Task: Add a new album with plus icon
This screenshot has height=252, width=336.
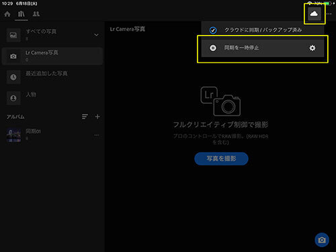Action: coord(97,116)
